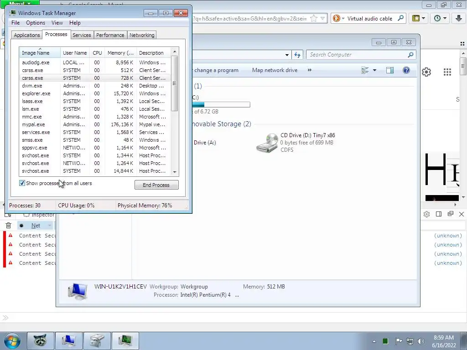Image resolution: width=467 pixels, height=350 pixels.
Task: Click the Virtual audio cable search field
Action: pos(369,18)
